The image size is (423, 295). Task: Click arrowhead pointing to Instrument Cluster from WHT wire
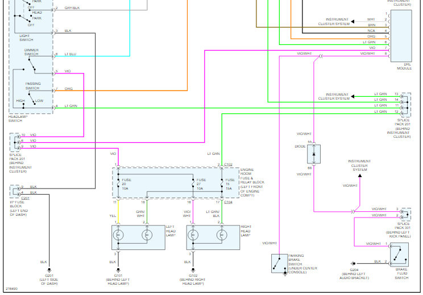(x=353, y=21)
